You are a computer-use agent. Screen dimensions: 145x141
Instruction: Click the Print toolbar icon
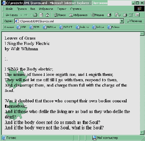pyautogui.click(x=125, y=15)
